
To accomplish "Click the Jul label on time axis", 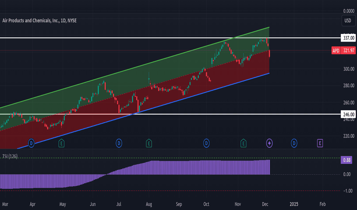I will tap(119, 204).
